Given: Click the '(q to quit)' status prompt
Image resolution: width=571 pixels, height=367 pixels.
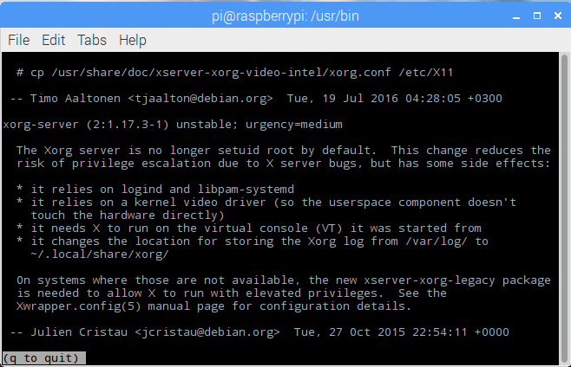Looking at the screenshot, I should click(43, 358).
